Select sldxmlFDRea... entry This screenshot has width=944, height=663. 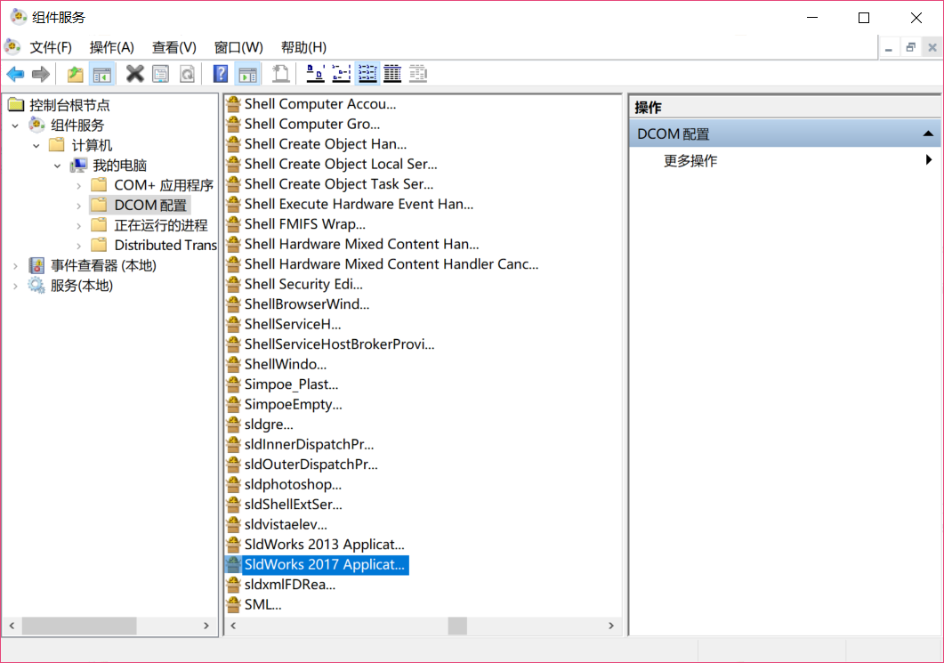290,585
